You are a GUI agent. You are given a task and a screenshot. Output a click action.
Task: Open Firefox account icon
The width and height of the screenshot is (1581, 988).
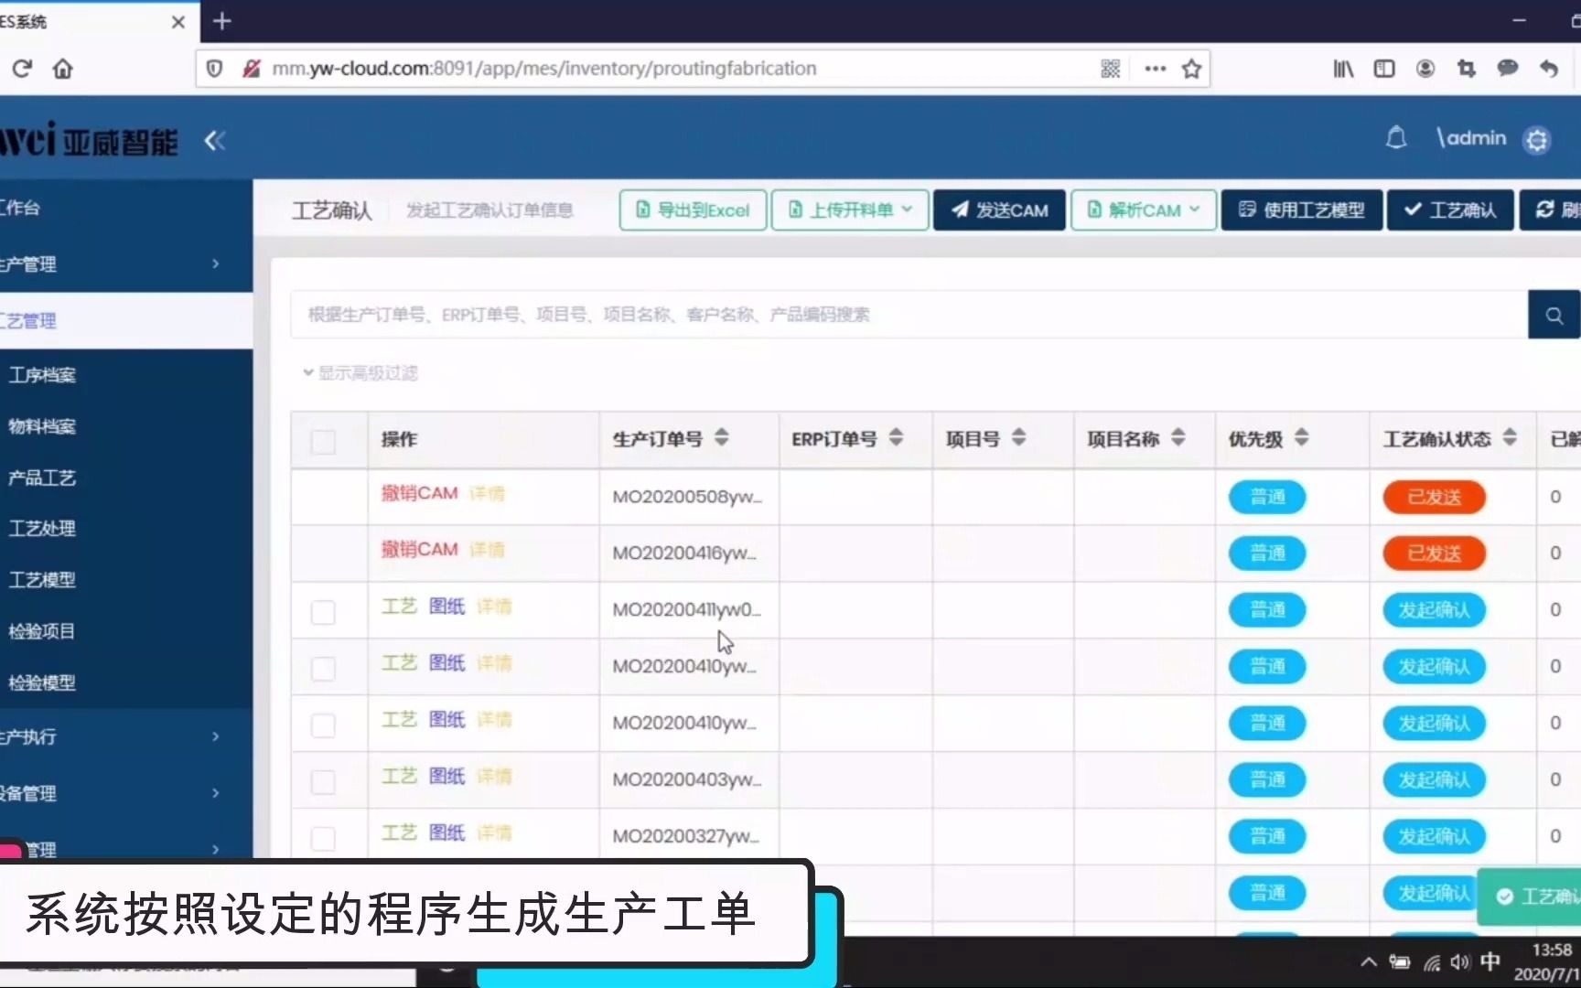point(1425,69)
